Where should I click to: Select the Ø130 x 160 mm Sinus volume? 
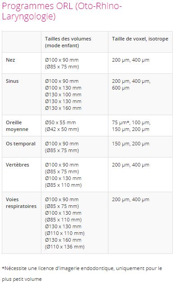[x=63, y=108]
